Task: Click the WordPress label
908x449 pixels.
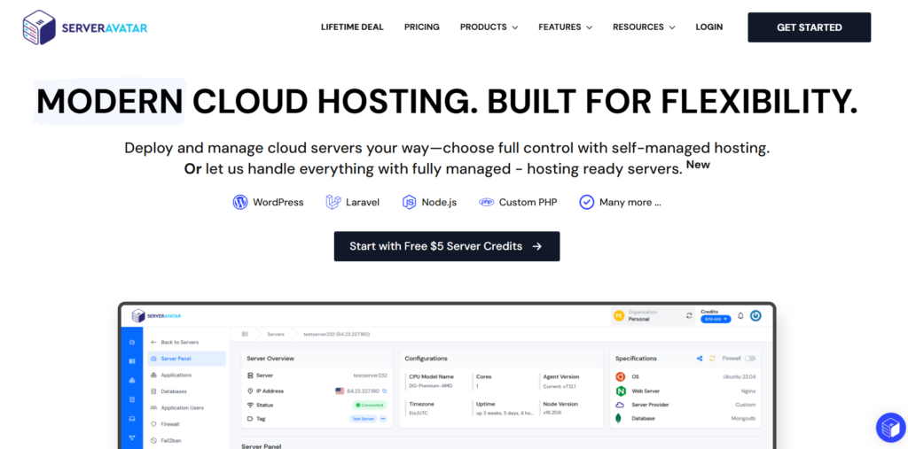Action: [278, 203]
